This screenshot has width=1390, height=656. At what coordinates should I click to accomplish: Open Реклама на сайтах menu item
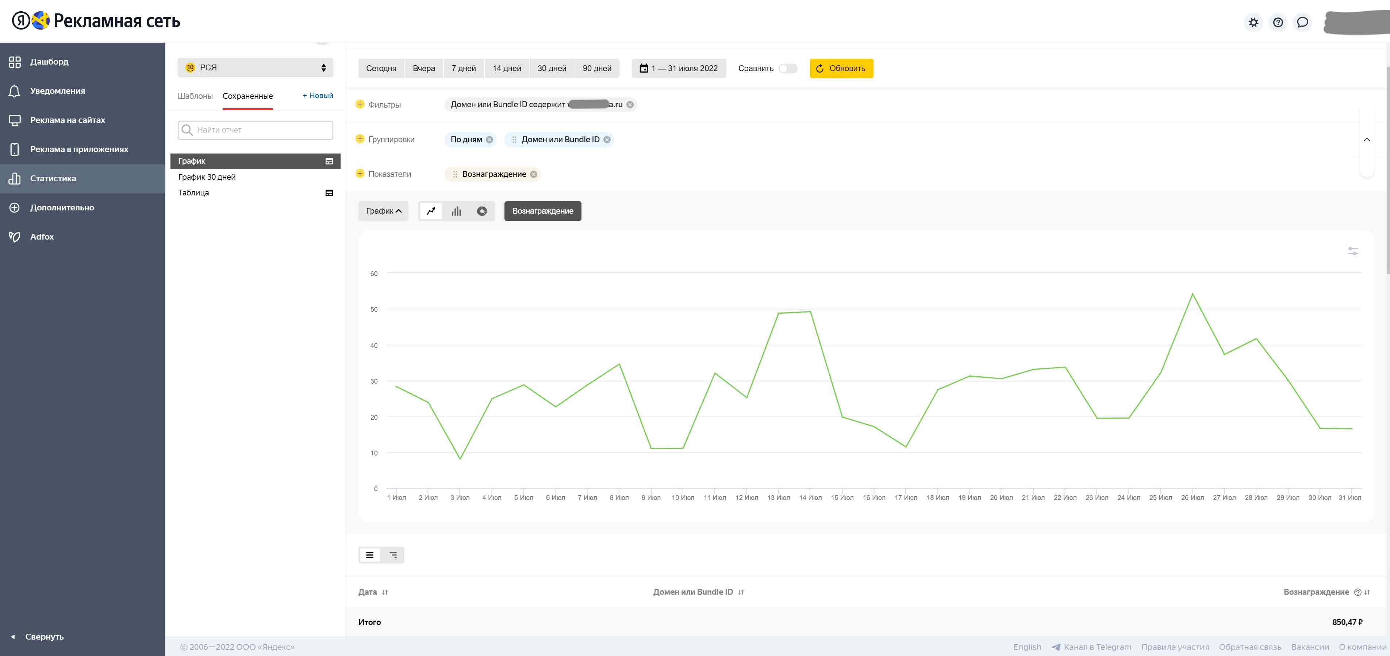pos(68,120)
